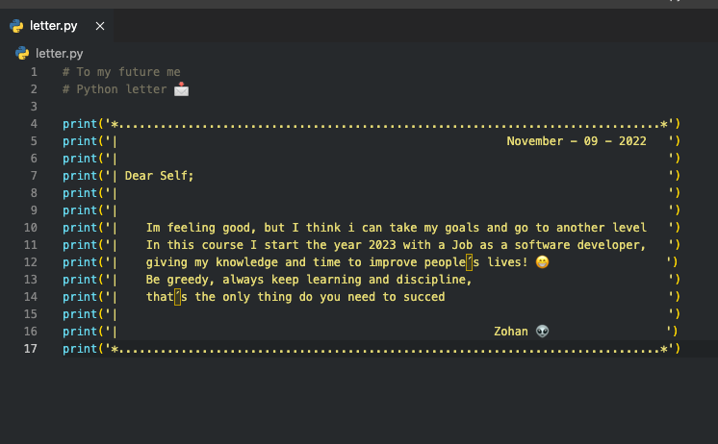Open letter.py in the breadcrumb path
Image resolution: width=718 pixels, height=444 pixels.
60,54
